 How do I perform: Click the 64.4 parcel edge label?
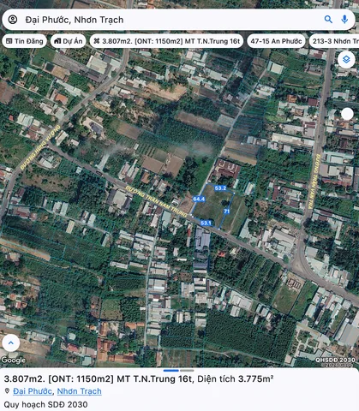pos(199,199)
